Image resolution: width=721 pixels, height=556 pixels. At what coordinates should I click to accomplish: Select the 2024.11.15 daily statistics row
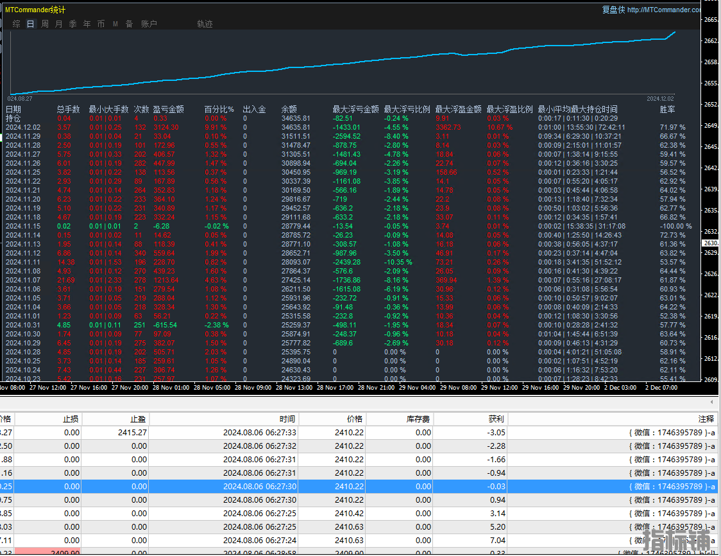(x=349, y=227)
